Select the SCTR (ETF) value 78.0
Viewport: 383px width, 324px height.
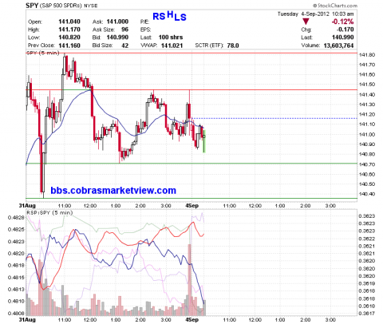coord(233,45)
